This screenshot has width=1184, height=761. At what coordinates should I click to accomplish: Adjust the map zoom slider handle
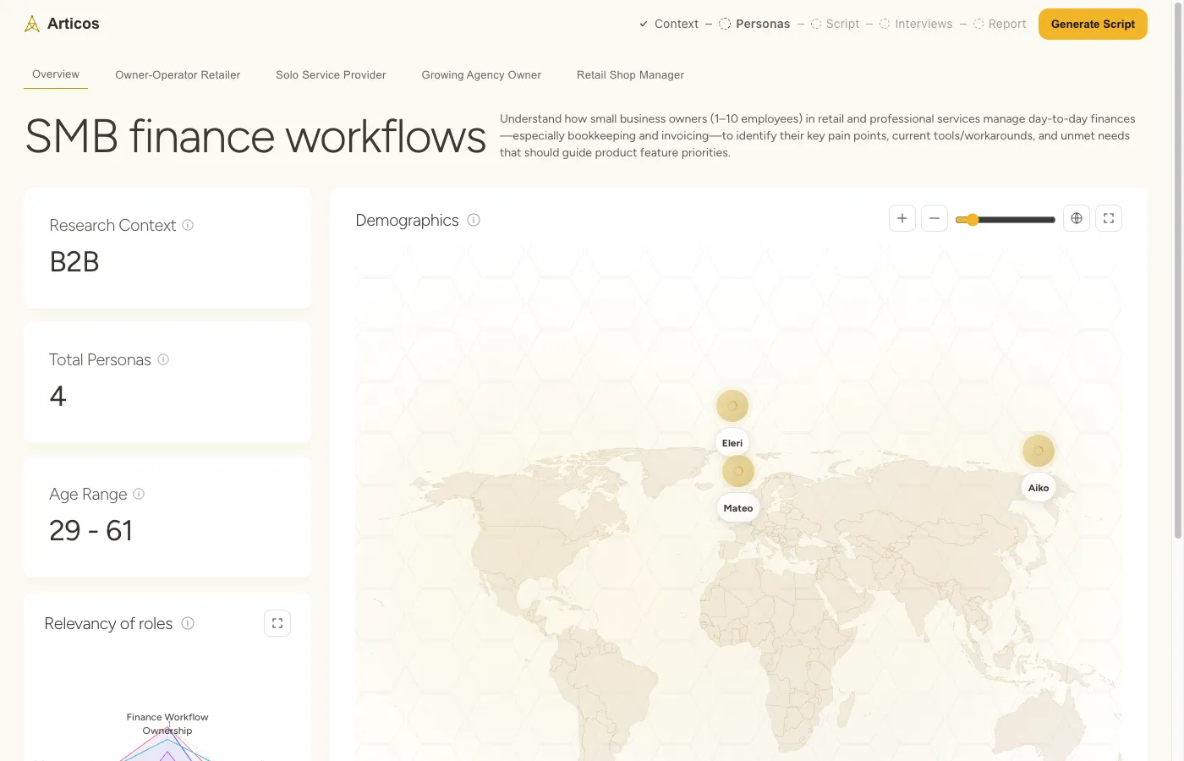pyautogui.click(x=973, y=220)
